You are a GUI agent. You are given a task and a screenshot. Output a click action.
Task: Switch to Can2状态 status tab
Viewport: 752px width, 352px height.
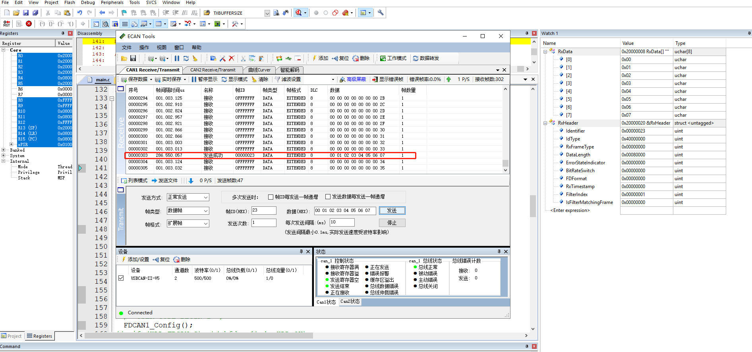[350, 302]
